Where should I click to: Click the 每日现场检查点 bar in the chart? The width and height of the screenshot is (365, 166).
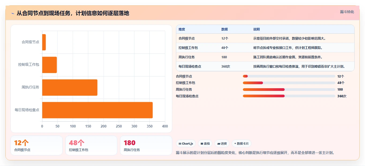click(x=97, y=110)
